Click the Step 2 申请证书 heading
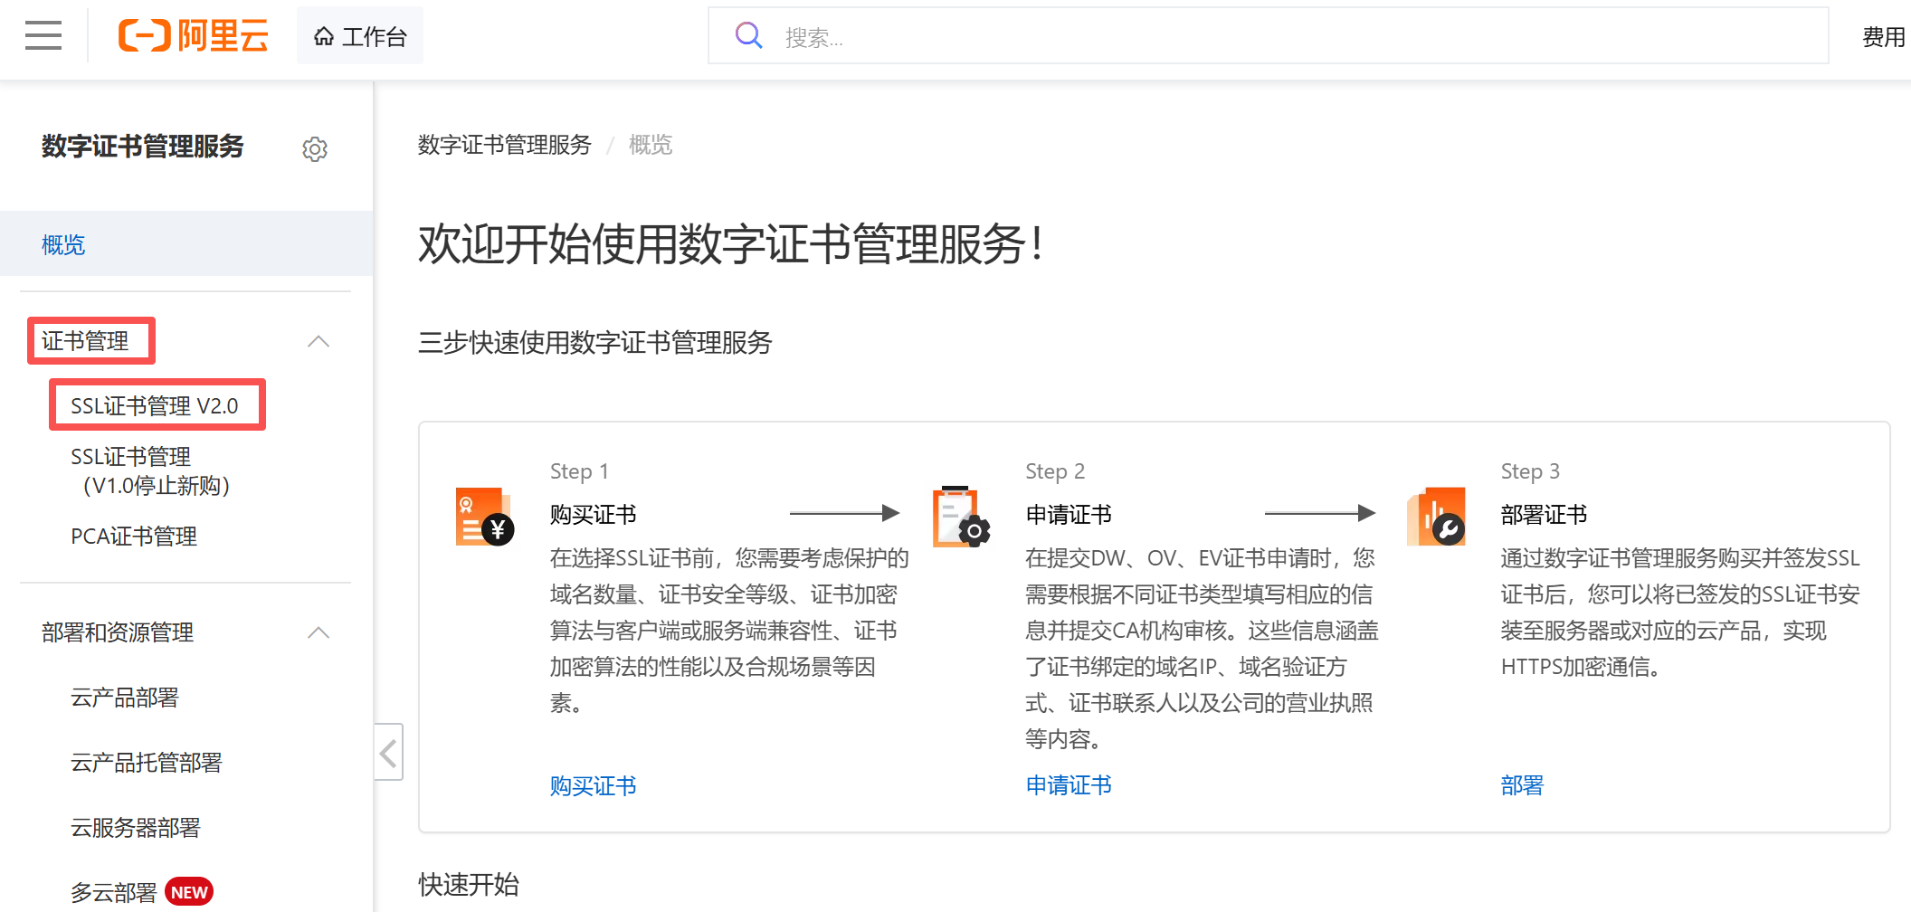 [1069, 515]
